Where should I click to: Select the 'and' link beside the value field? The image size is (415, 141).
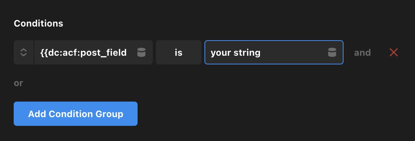(362, 53)
